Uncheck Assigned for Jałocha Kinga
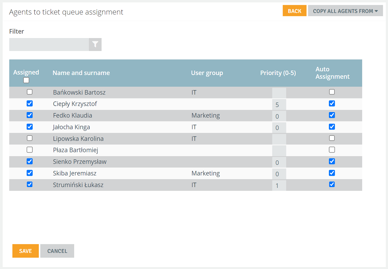This screenshot has width=388, height=269. pos(30,127)
